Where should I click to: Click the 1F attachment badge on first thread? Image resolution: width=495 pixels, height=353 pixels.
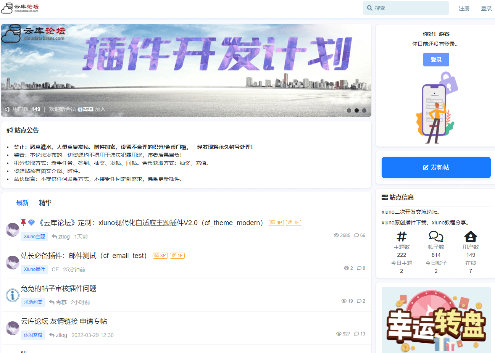pyautogui.click(x=293, y=223)
